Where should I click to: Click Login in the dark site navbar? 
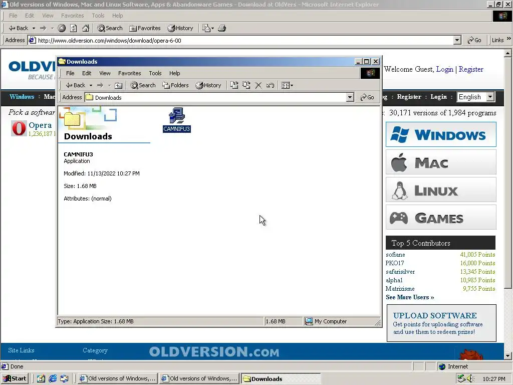(438, 97)
